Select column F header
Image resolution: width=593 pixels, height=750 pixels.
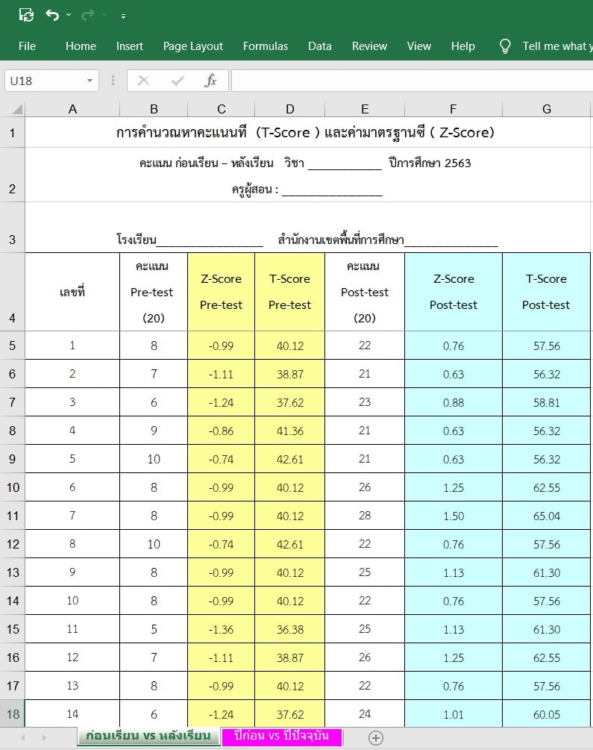tap(454, 110)
